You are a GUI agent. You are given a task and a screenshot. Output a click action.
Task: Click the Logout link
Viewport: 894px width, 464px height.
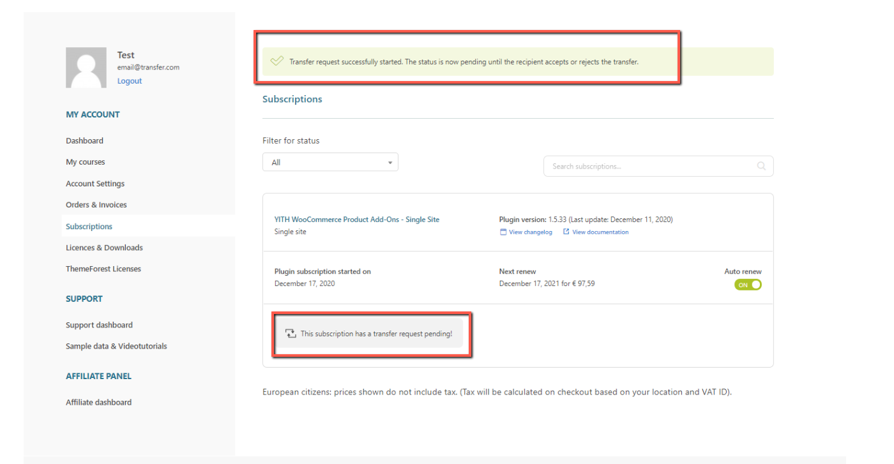(130, 81)
